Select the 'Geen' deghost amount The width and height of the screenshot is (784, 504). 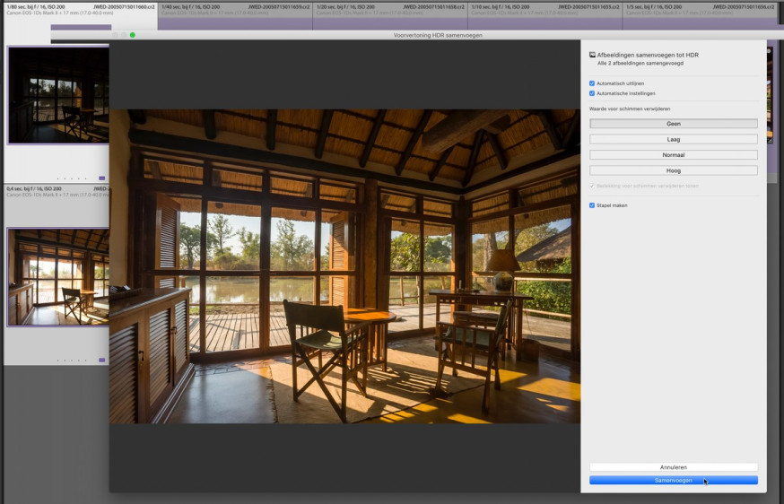tap(674, 124)
